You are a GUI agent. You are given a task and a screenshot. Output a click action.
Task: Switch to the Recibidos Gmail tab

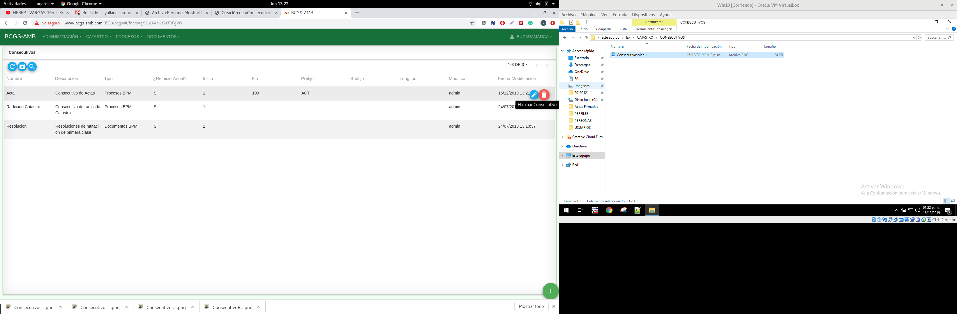[x=107, y=13]
